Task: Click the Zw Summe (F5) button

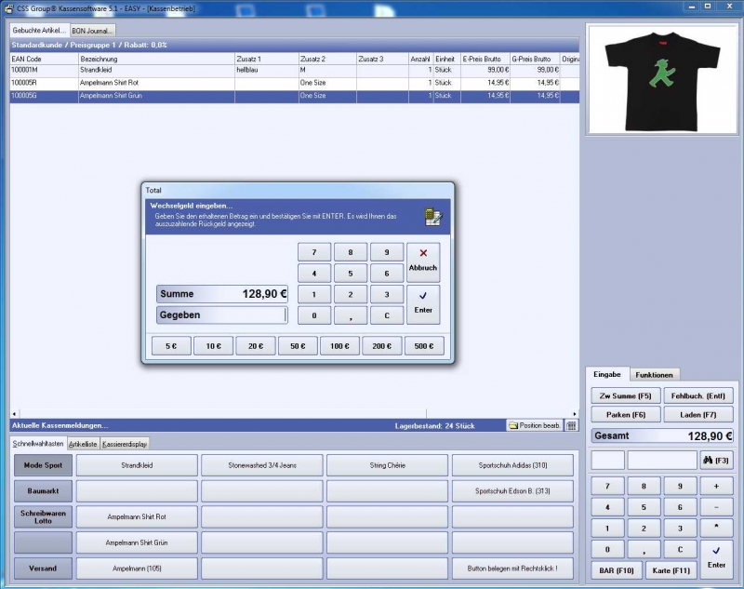Action: coord(625,395)
